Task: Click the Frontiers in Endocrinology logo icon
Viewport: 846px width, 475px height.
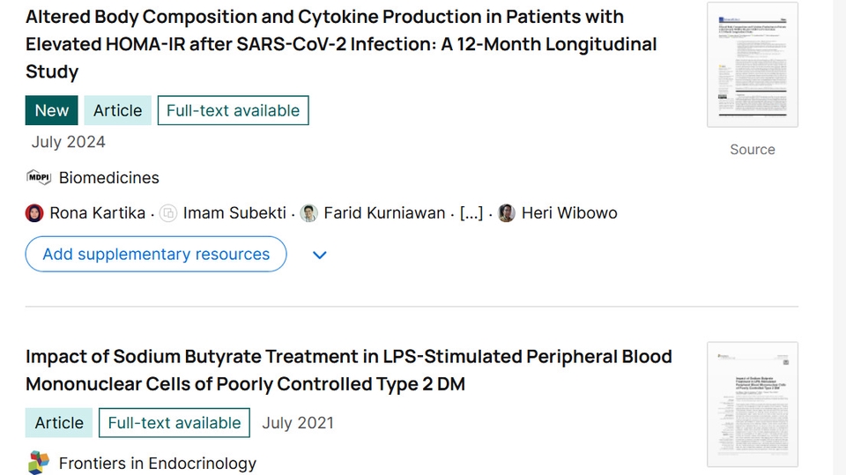Action: 39,463
